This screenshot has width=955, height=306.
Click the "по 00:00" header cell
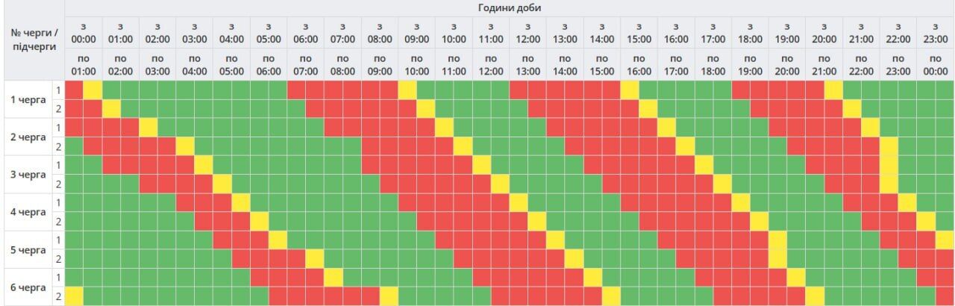click(935, 65)
